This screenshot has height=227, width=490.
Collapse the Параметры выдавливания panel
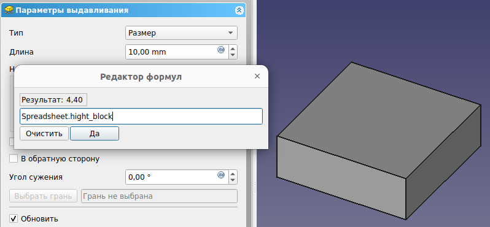click(x=239, y=10)
